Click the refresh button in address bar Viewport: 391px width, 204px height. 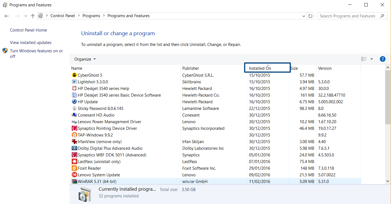click(311, 16)
